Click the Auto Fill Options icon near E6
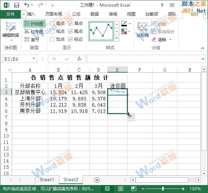 pos(131,117)
